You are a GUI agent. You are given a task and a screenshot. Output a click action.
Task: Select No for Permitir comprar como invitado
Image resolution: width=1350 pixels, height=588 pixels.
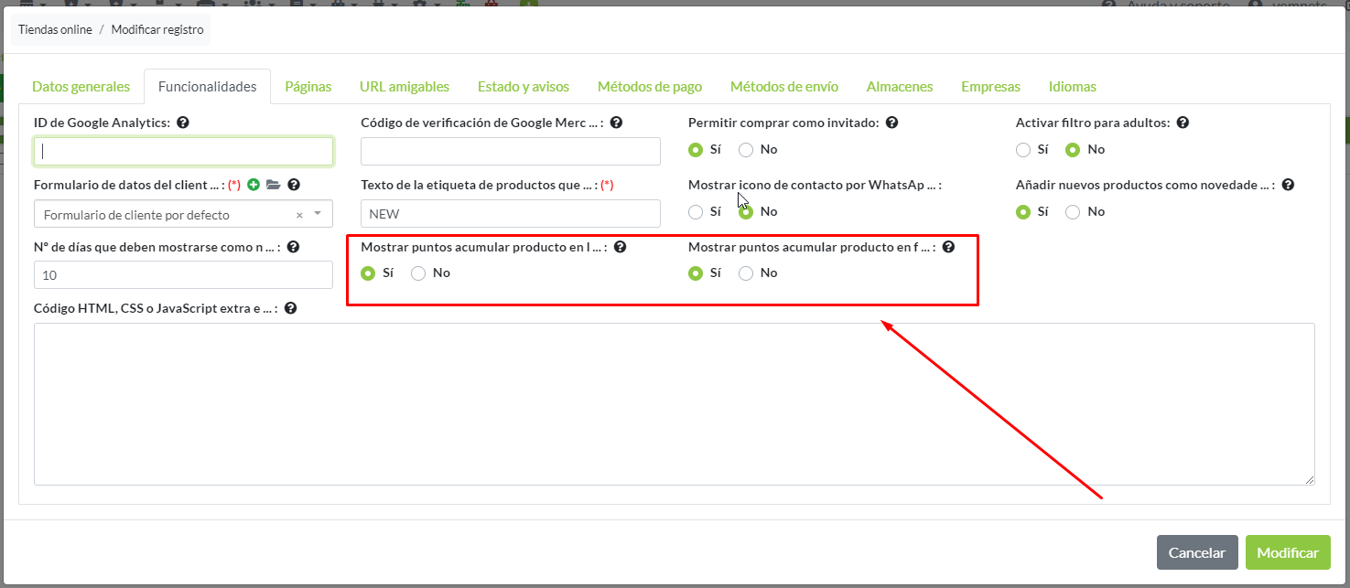pyautogui.click(x=746, y=150)
